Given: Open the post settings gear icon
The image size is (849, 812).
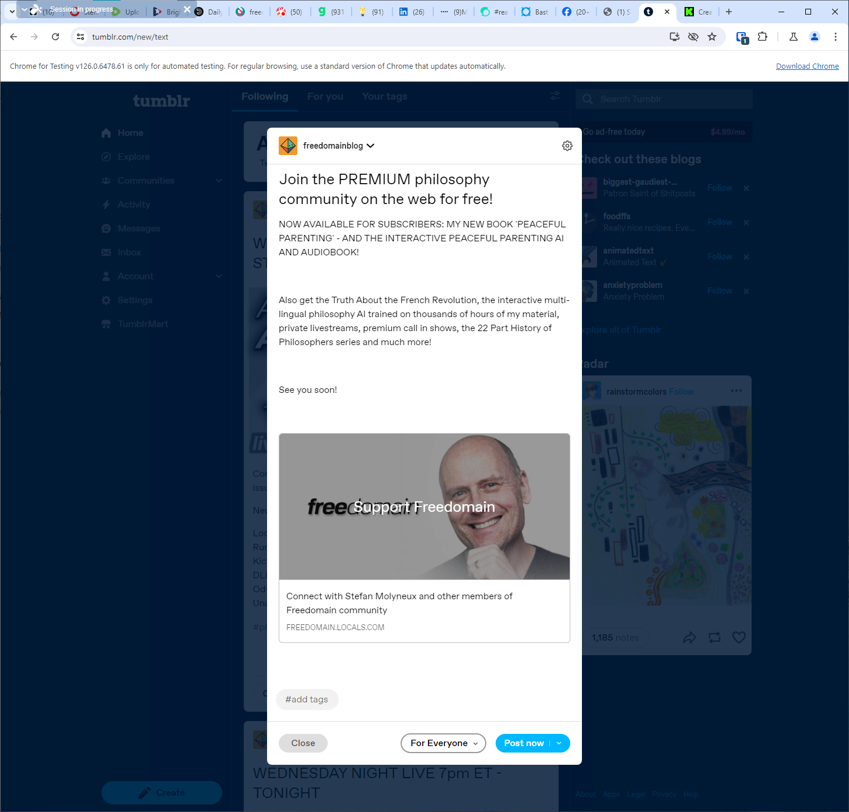Looking at the screenshot, I should (x=567, y=146).
